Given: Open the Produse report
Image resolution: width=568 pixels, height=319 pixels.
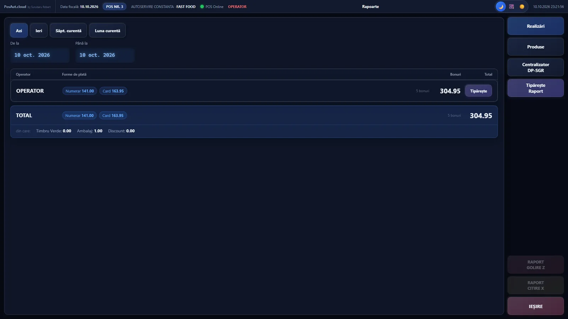Looking at the screenshot, I should [535, 47].
